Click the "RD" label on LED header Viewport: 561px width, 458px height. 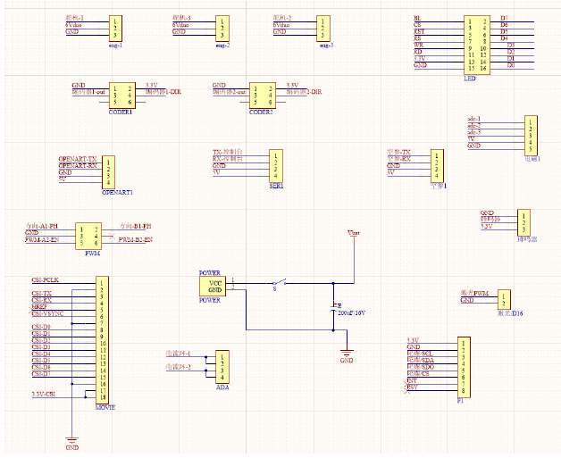click(x=418, y=52)
